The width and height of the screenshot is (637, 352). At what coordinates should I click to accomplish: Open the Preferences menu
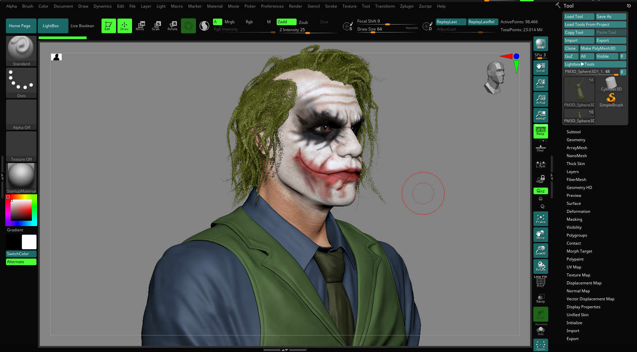click(x=272, y=6)
